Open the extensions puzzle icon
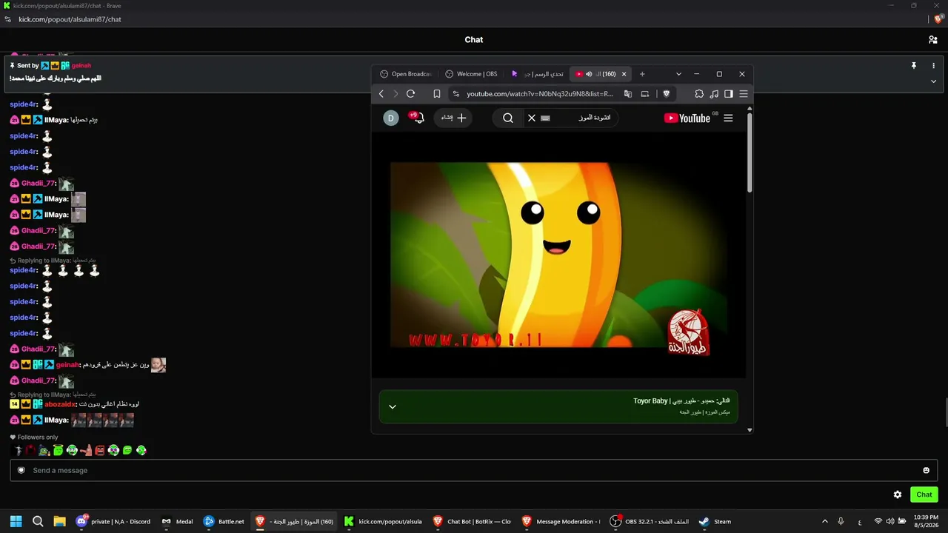 (699, 94)
